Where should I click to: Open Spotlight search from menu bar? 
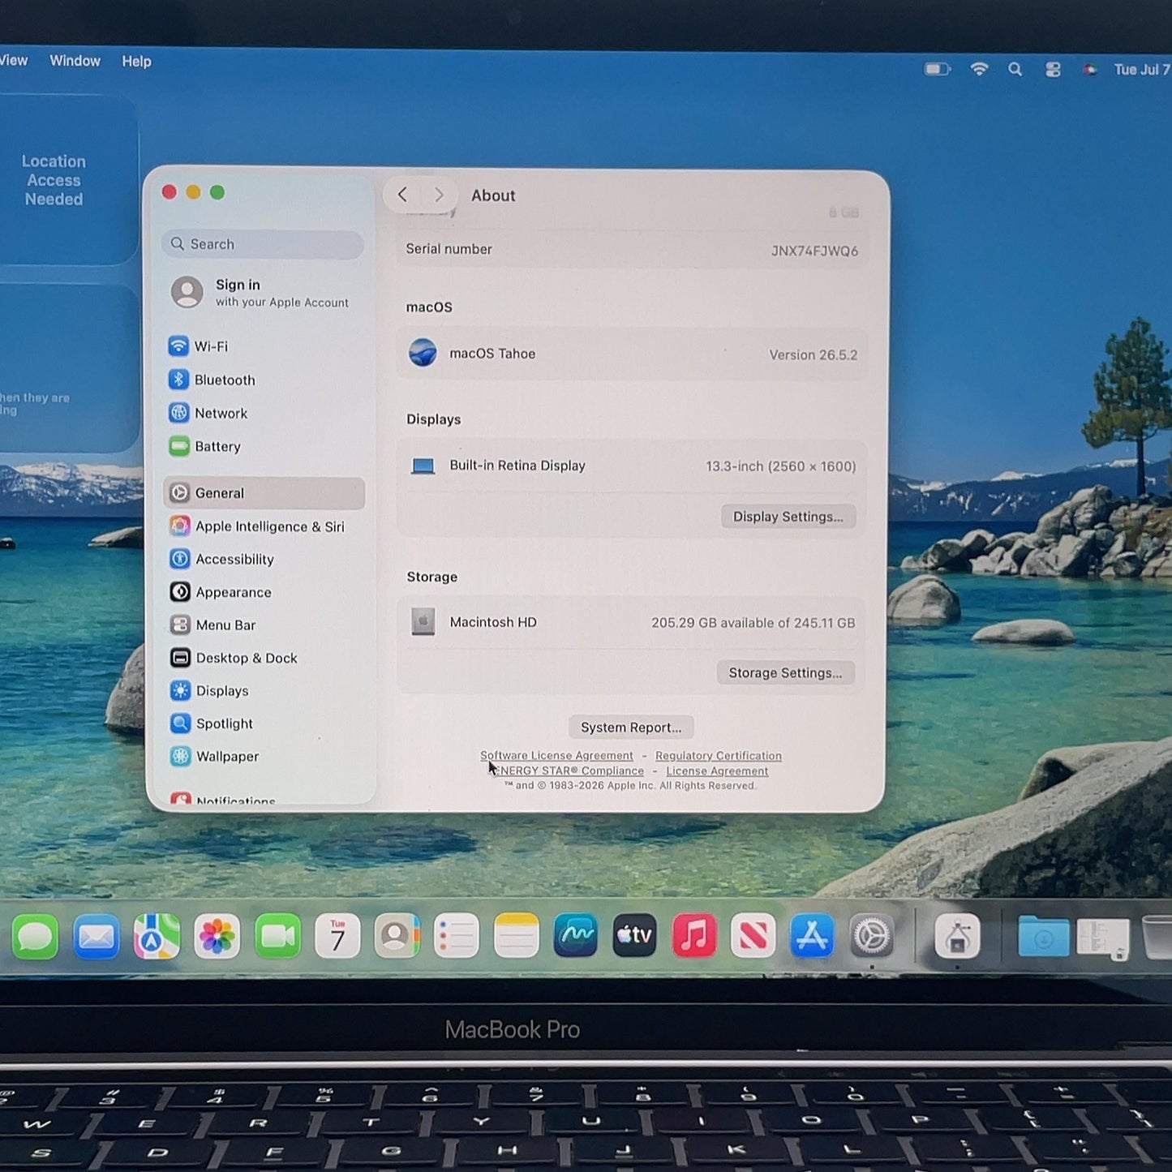click(1015, 70)
